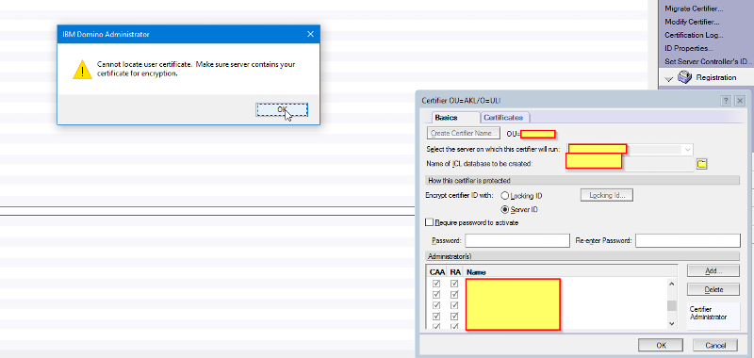Viewport: 754px width, 358px height.
Task: Open Migrate Certifier tool
Action: 693,8
